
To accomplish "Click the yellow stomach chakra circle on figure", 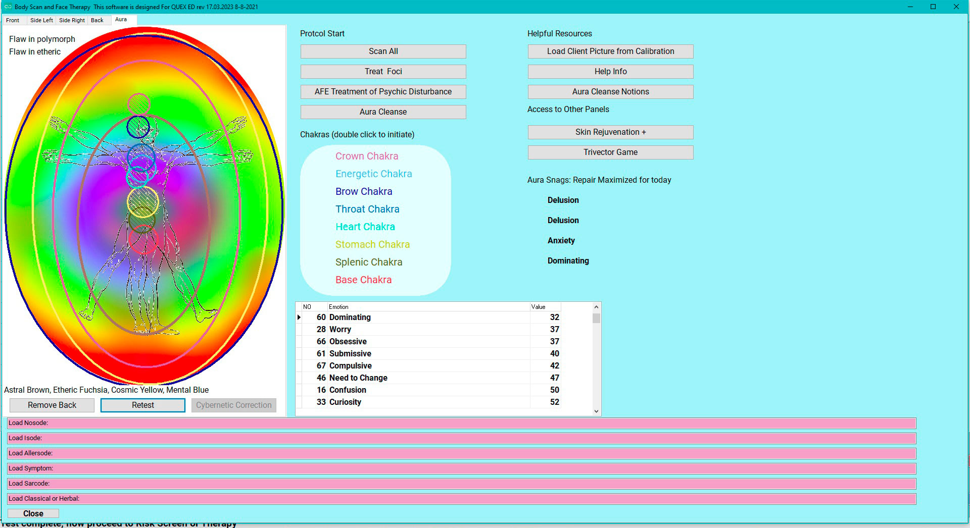I will 143,202.
